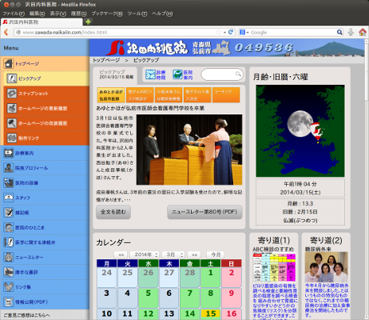Viewport: 369px width, 320px height.
Task: Select the 胃がんABC article tab
Action: pos(140,95)
